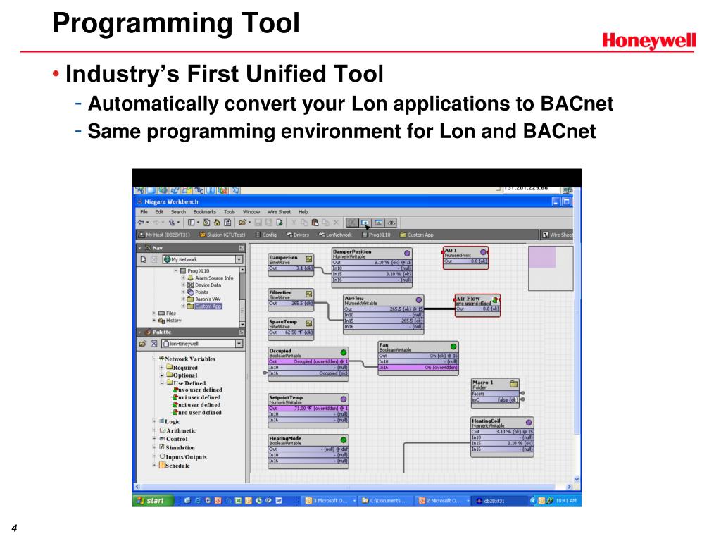Select nvi user defined palette item
The height and width of the screenshot is (541, 721).
click(x=196, y=397)
